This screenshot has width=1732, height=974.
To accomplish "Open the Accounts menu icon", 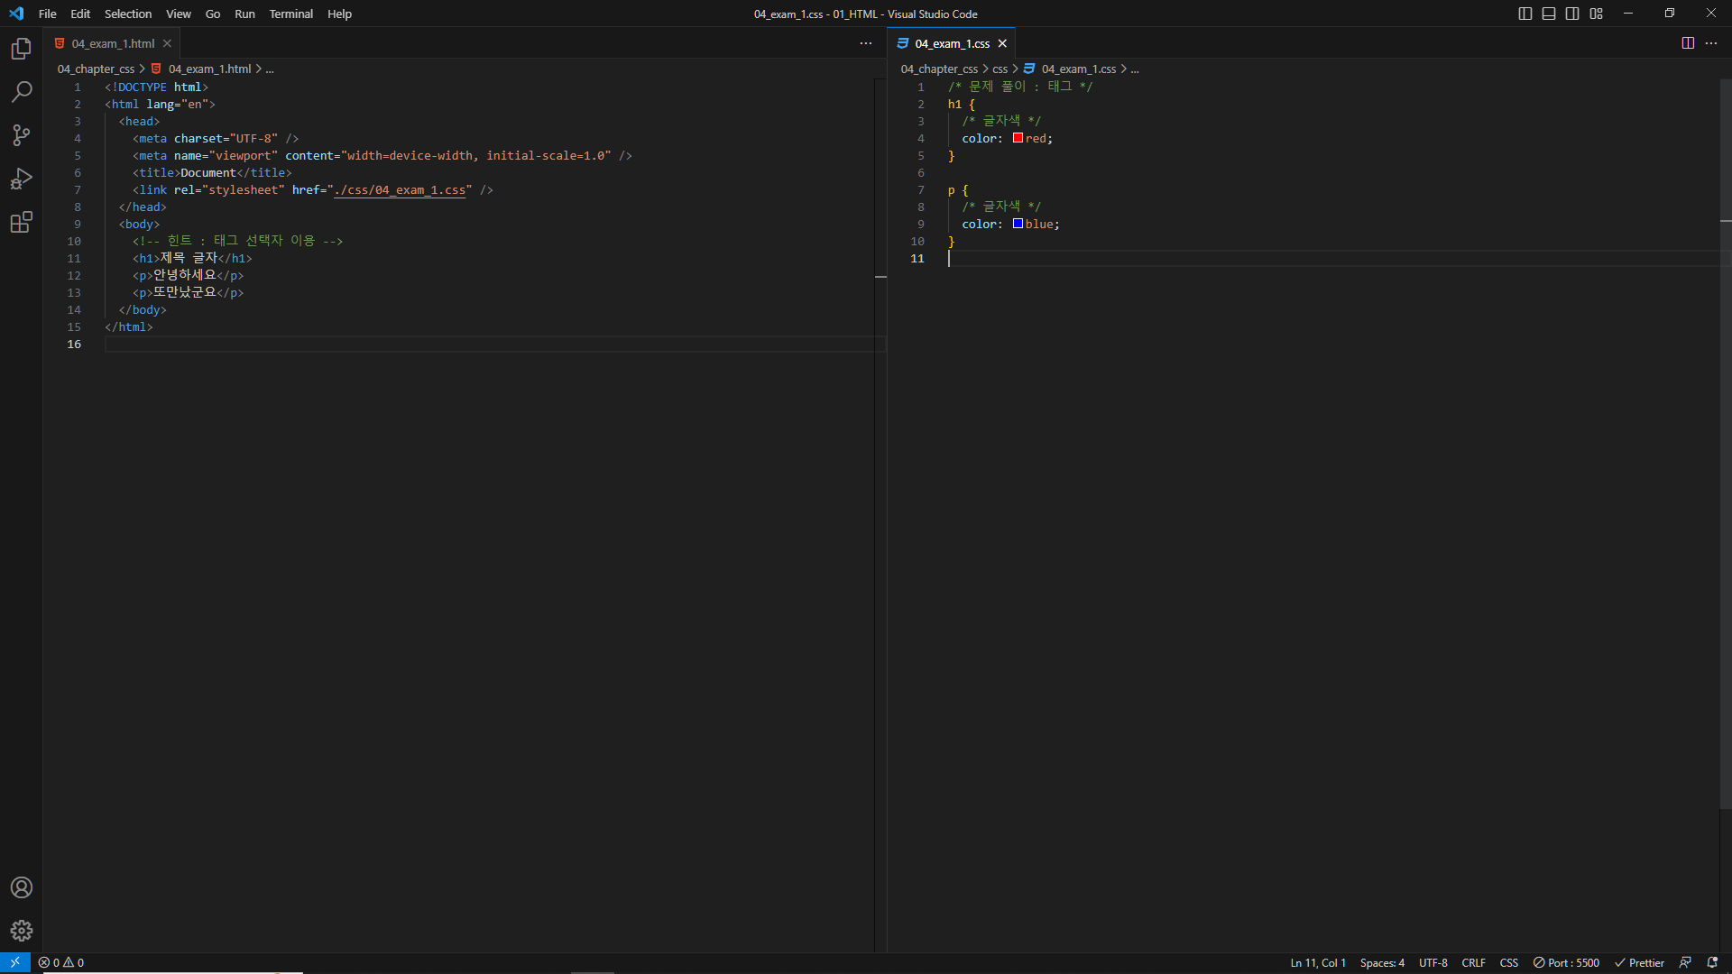I will click(x=22, y=887).
